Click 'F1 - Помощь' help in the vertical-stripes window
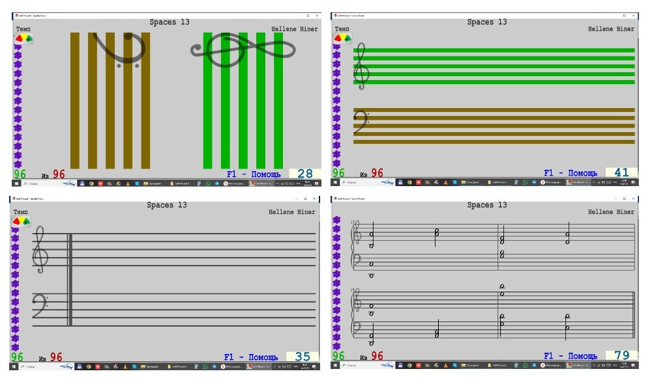 (254, 174)
